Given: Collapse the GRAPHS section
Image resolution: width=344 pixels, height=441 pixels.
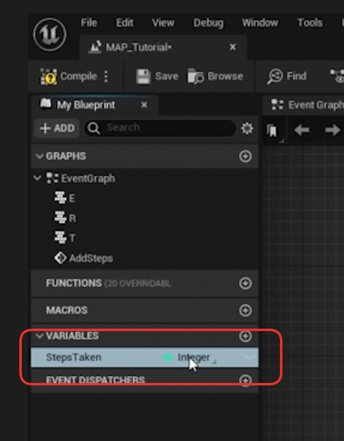Looking at the screenshot, I should pos(39,156).
